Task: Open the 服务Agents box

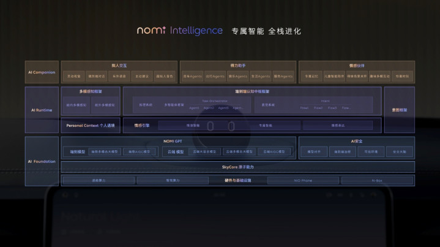Action: (x=285, y=77)
